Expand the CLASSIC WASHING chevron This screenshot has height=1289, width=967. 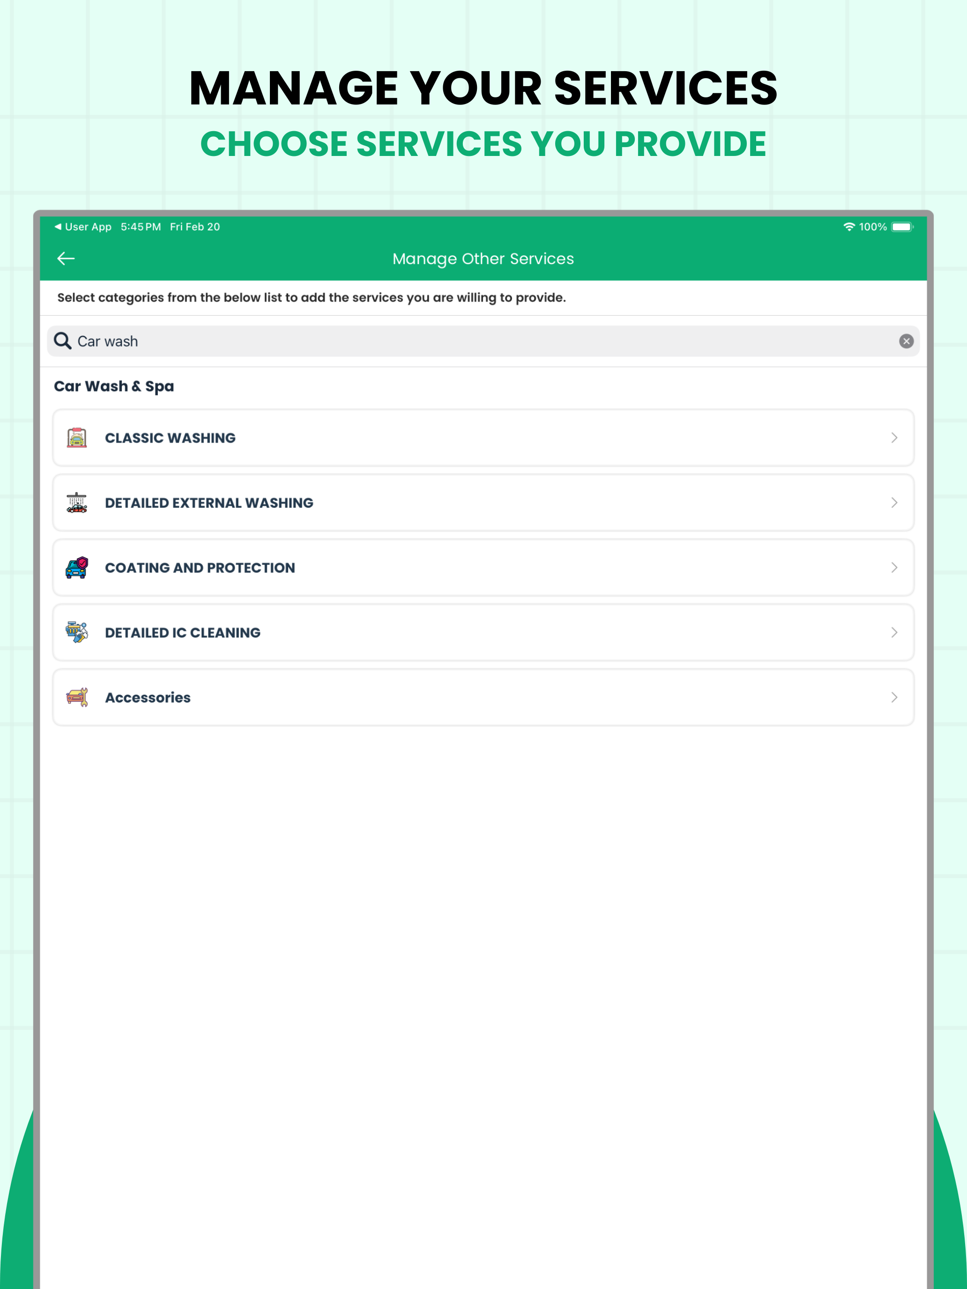click(894, 437)
